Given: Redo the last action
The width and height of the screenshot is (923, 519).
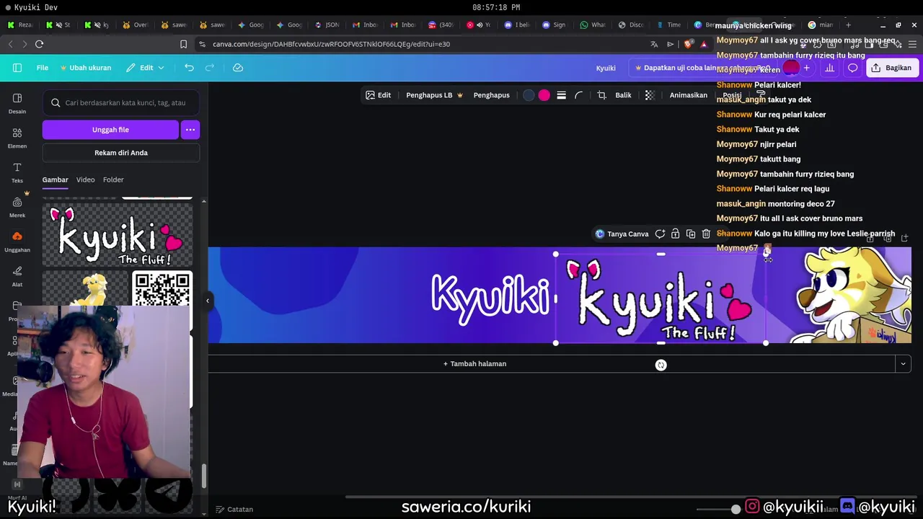Looking at the screenshot, I should [x=210, y=68].
